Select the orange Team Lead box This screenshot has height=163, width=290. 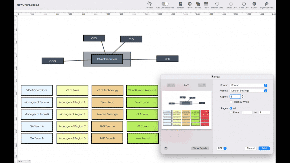tap(107, 102)
